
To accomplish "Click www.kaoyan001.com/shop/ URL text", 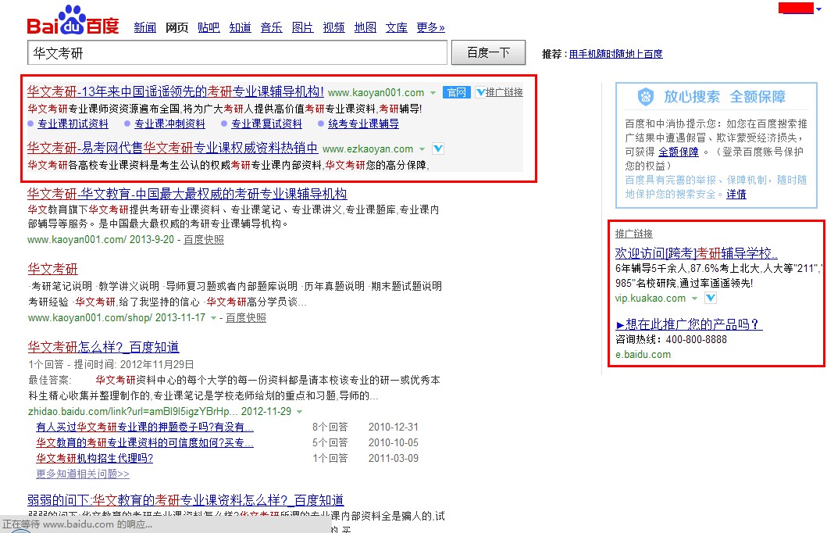I will point(90,317).
